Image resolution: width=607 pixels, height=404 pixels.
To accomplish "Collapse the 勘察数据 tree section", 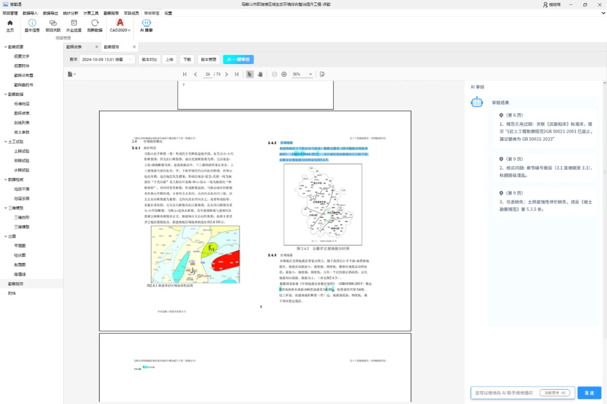I will tap(6, 94).
